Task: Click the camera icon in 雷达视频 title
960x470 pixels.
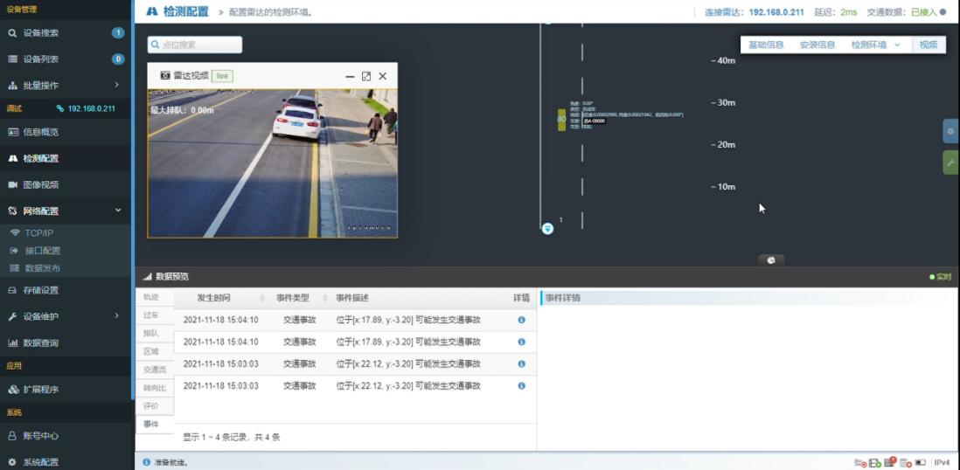Action: pos(164,76)
